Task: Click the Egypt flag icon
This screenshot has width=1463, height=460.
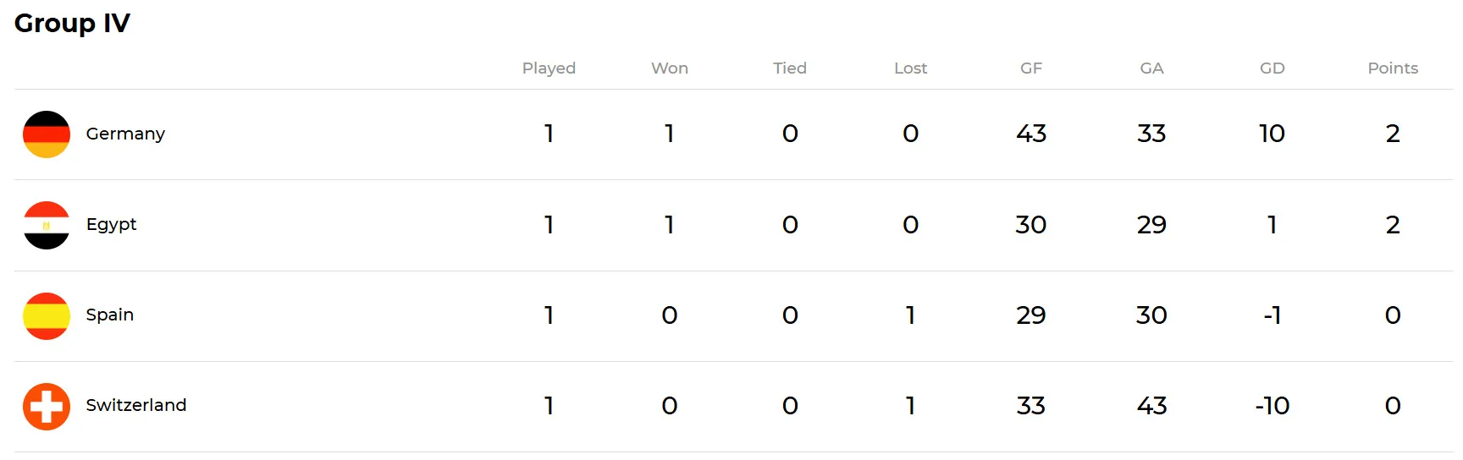Action: [47, 225]
